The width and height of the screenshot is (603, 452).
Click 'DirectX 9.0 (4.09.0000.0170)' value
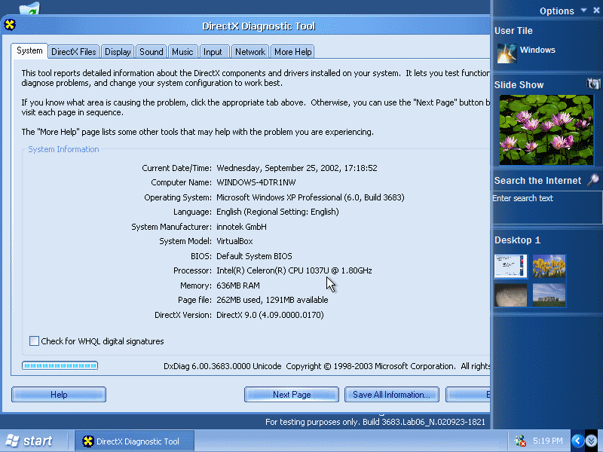[270, 315]
